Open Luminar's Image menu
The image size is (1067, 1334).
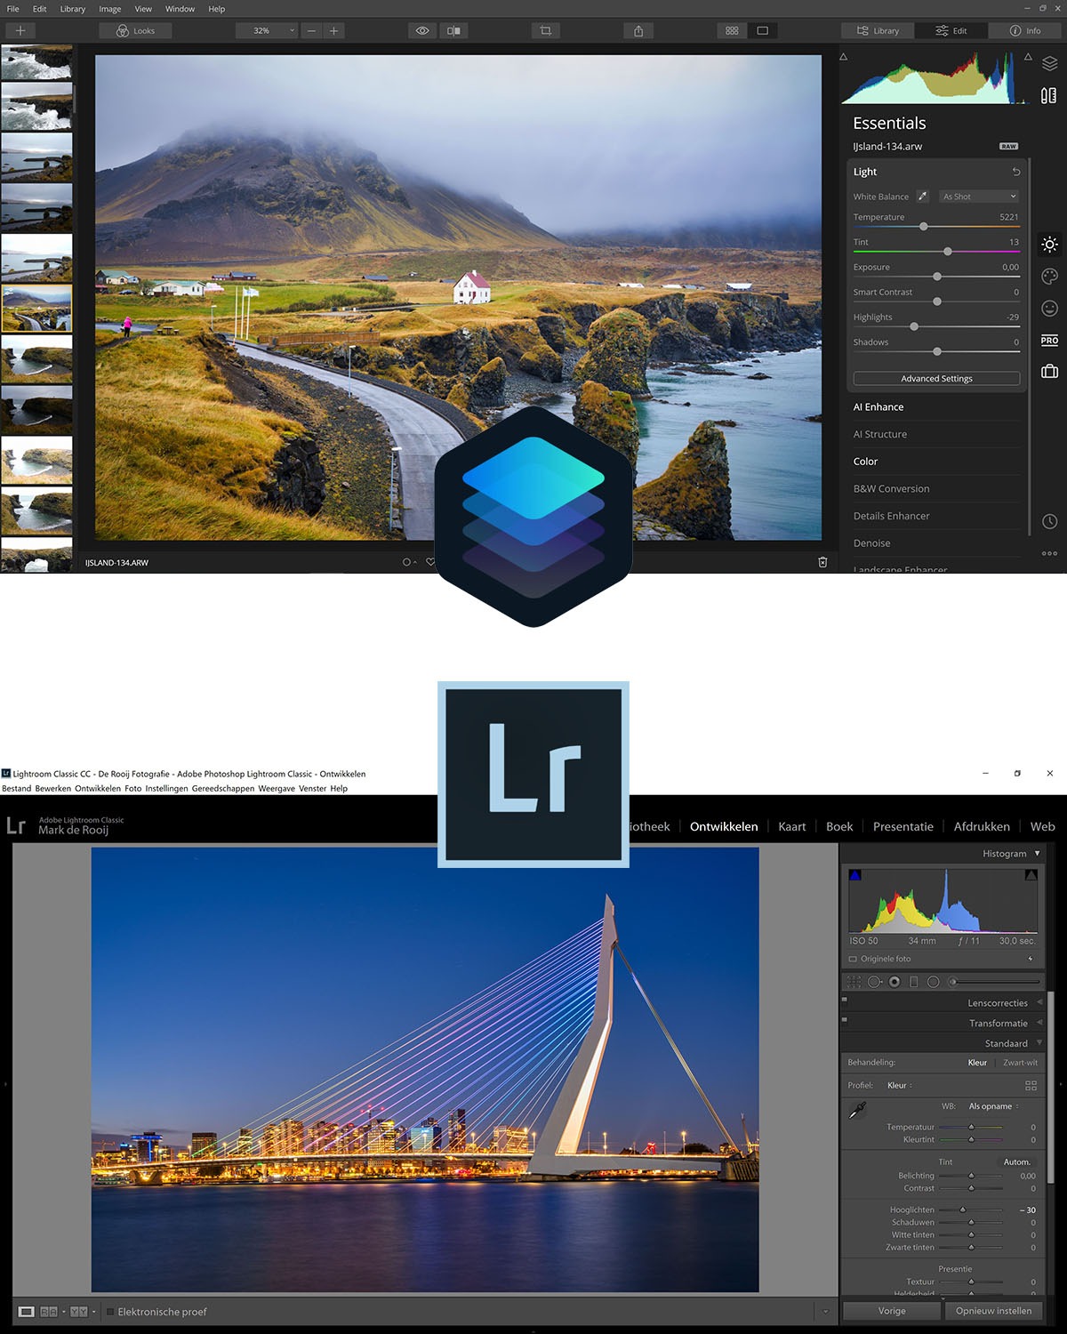coord(108,8)
